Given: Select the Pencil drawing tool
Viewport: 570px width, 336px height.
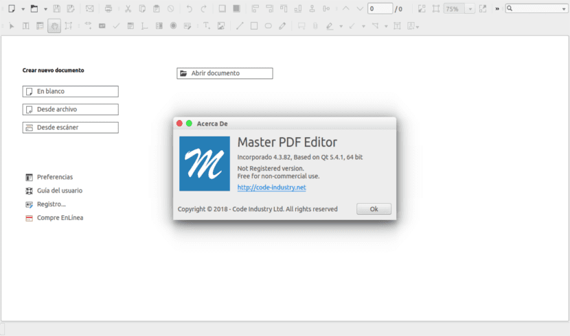Looking at the screenshot, I should (282, 26).
